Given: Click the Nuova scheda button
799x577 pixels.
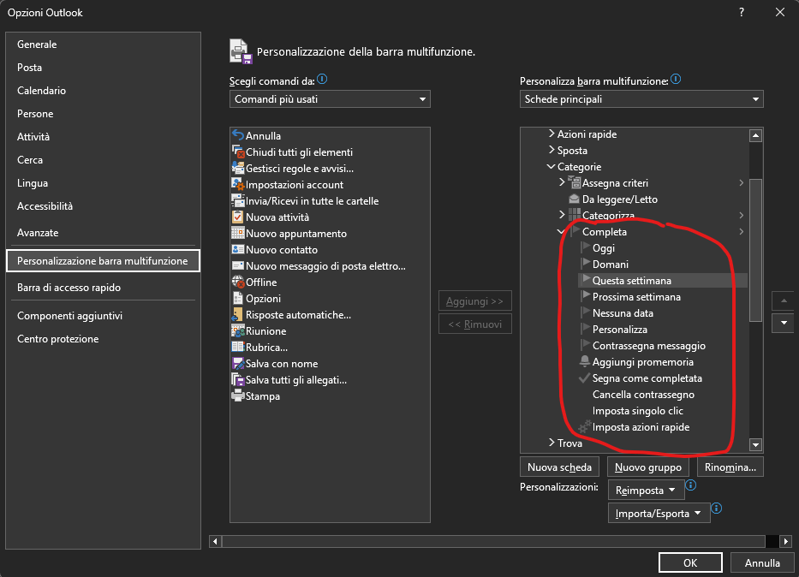Looking at the screenshot, I should 559,467.
